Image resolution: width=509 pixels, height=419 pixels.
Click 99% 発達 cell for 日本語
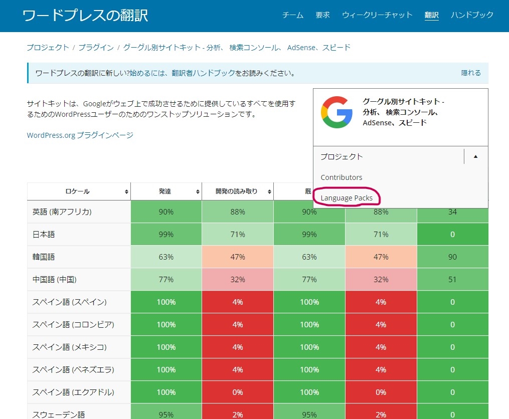[x=166, y=235]
